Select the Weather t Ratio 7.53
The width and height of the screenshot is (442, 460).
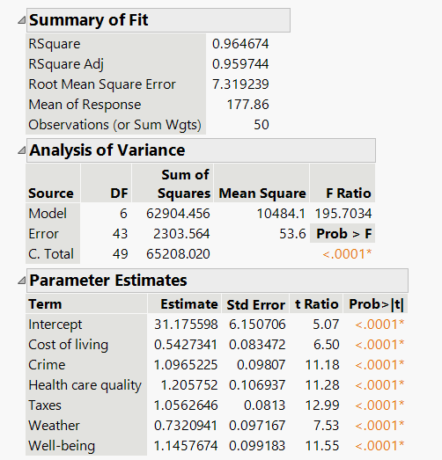[326, 426]
